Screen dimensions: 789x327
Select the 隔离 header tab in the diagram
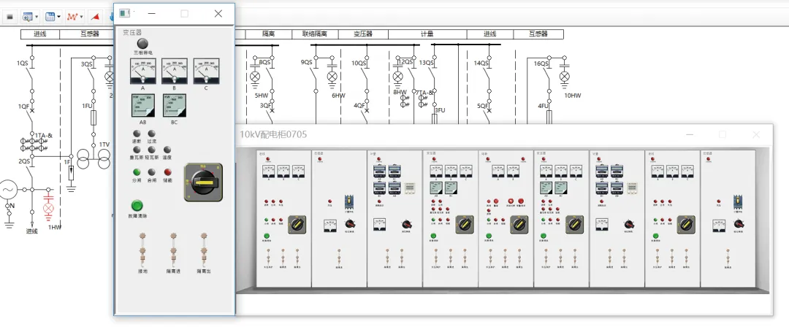coord(268,34)
